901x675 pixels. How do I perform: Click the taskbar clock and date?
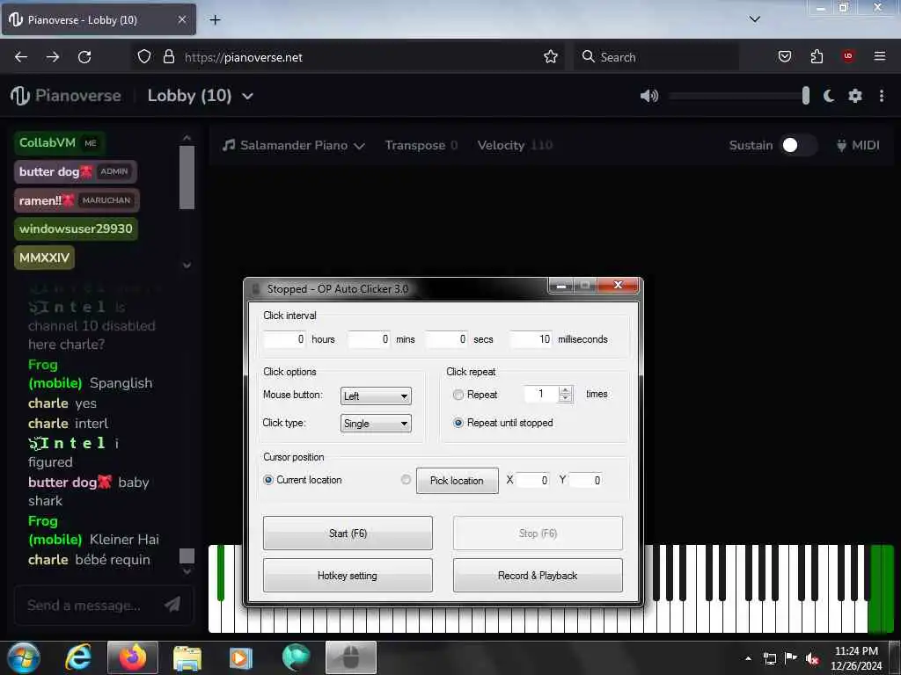(856, 658)
